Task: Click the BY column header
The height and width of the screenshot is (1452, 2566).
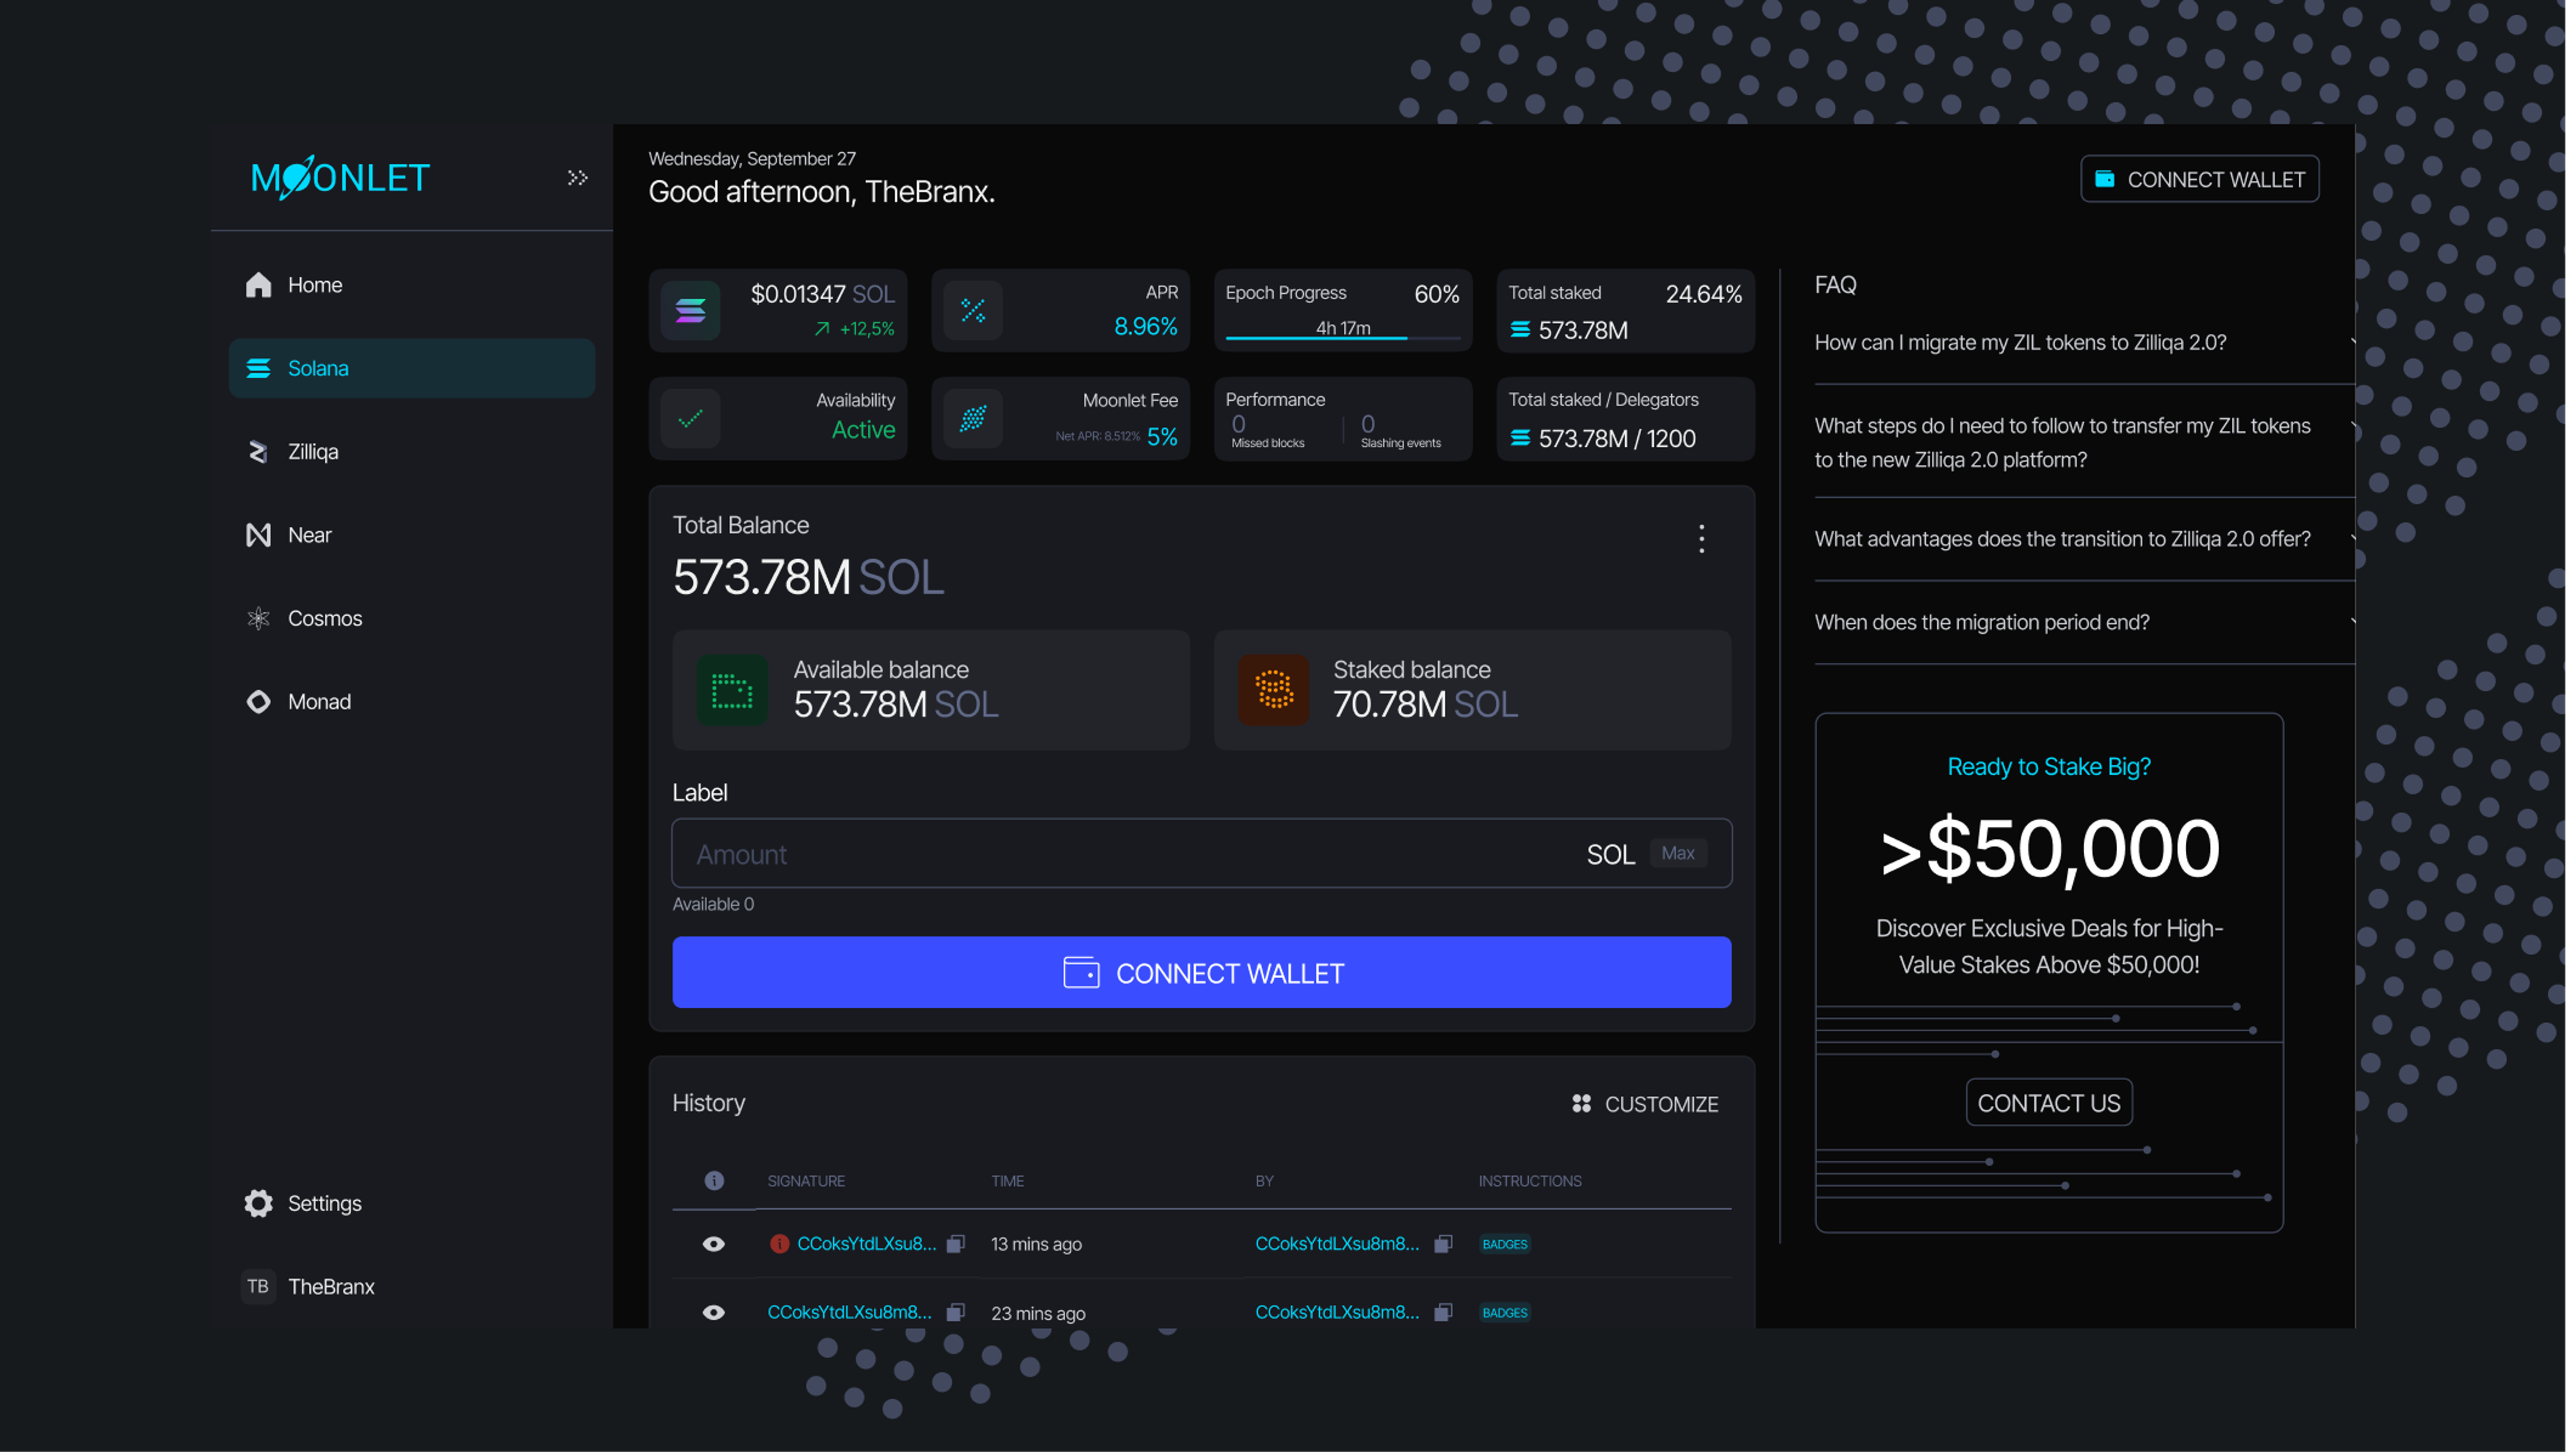Action: [x=1264, y=1181]
